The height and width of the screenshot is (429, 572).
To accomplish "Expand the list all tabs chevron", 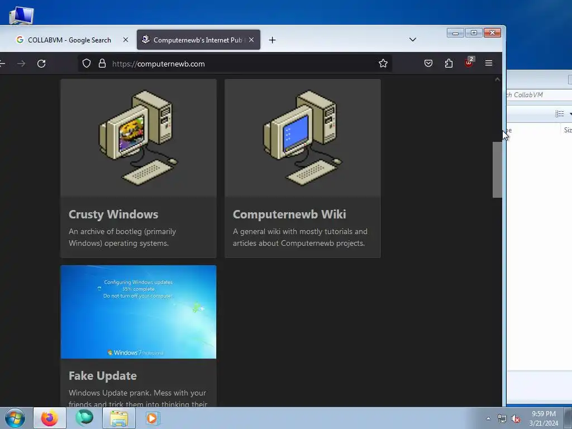I will click(x=413, y=40).
